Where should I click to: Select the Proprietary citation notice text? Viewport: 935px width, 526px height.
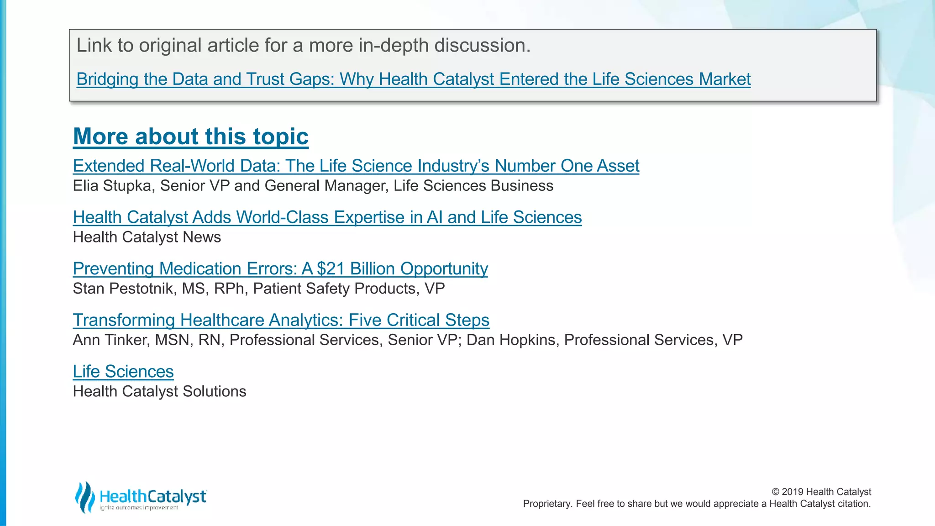697,504
